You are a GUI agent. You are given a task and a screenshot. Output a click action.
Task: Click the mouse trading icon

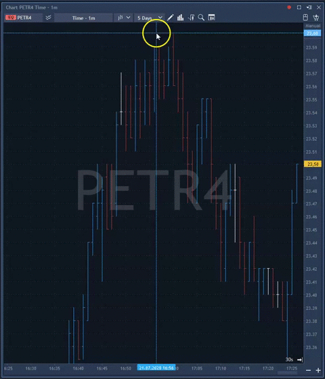pyautogui.click(x=305, y=18)
